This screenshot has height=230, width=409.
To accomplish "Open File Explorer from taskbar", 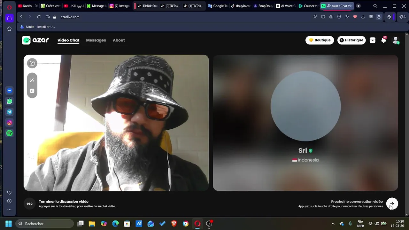I will (x=92, y=224).
